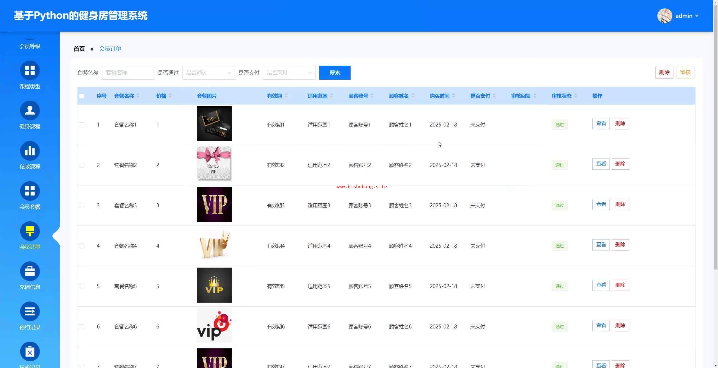718x368 pixels.
Task: Check the select-all header checkbox
Action: coord(82,96)
